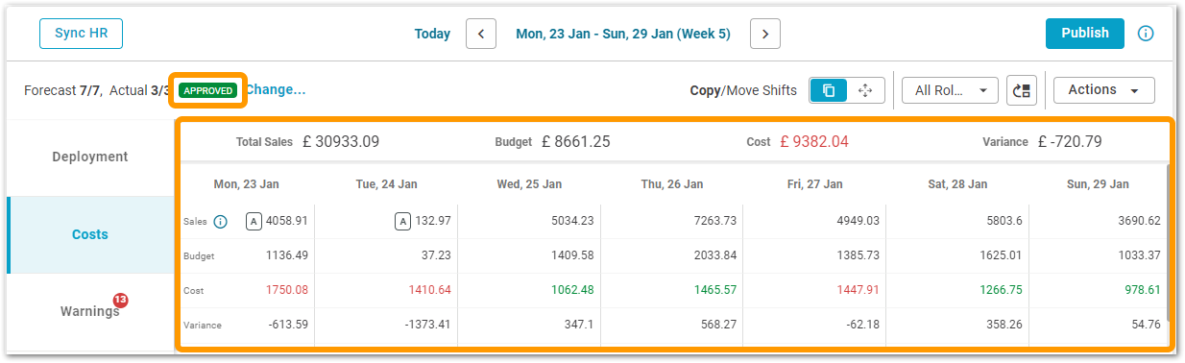
Task: Select the Move shifts mode icon
Action: click(x=865, y=90)
